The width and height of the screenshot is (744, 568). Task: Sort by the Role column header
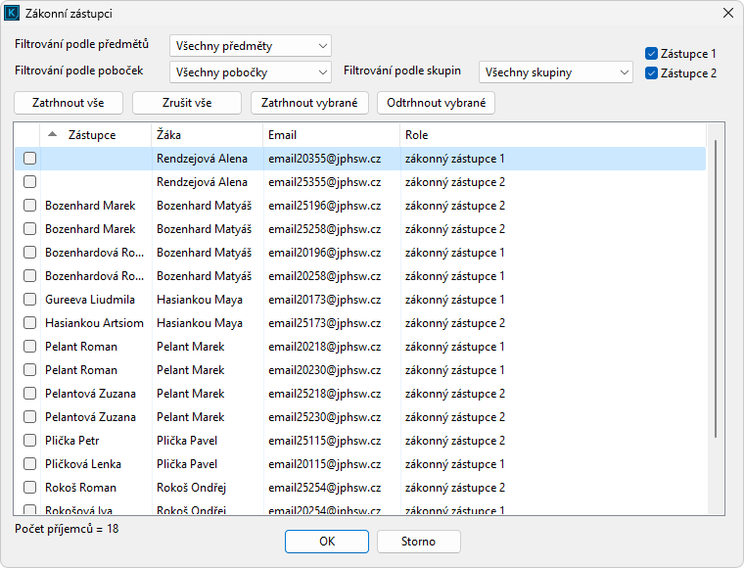click(x=548, y=135)
